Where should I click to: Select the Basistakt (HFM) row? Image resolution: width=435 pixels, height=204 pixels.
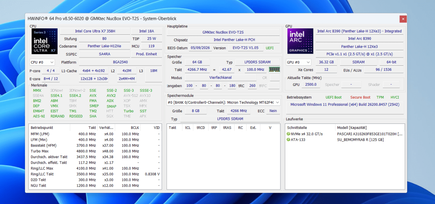(95, 145)
